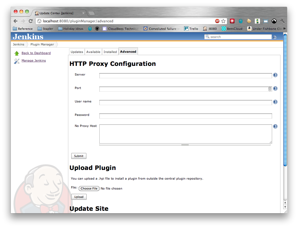Follow the Back to Dashboard link

[x=36, y=53]
